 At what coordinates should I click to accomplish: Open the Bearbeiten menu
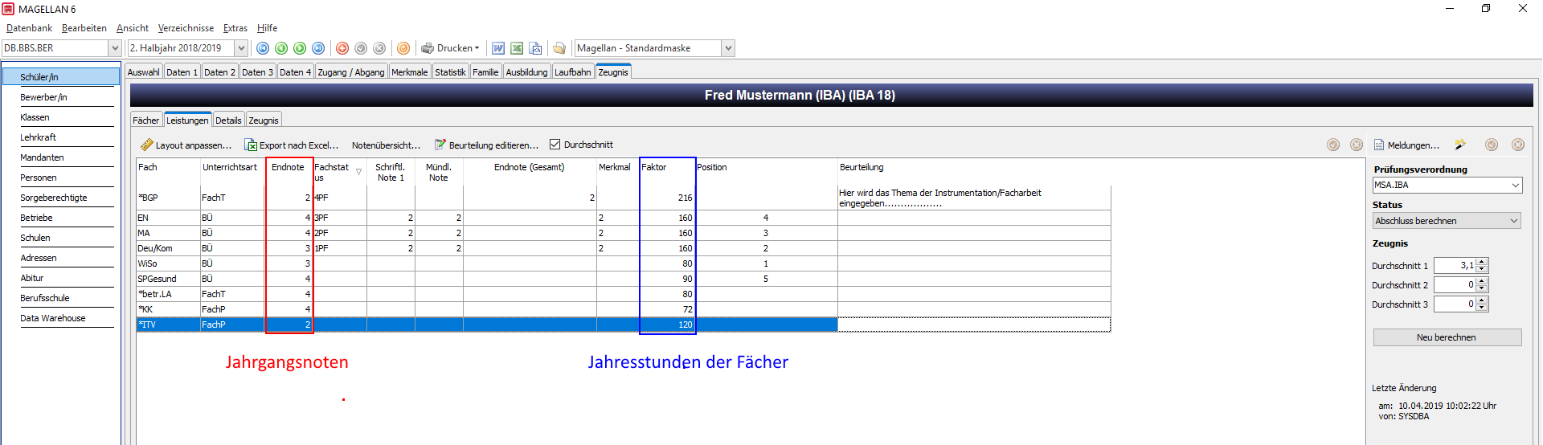pyautogui.click(x=84, y=28)
